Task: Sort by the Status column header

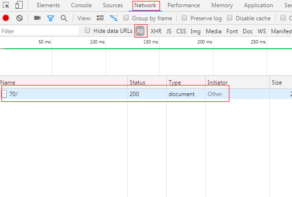Action: 147,82
